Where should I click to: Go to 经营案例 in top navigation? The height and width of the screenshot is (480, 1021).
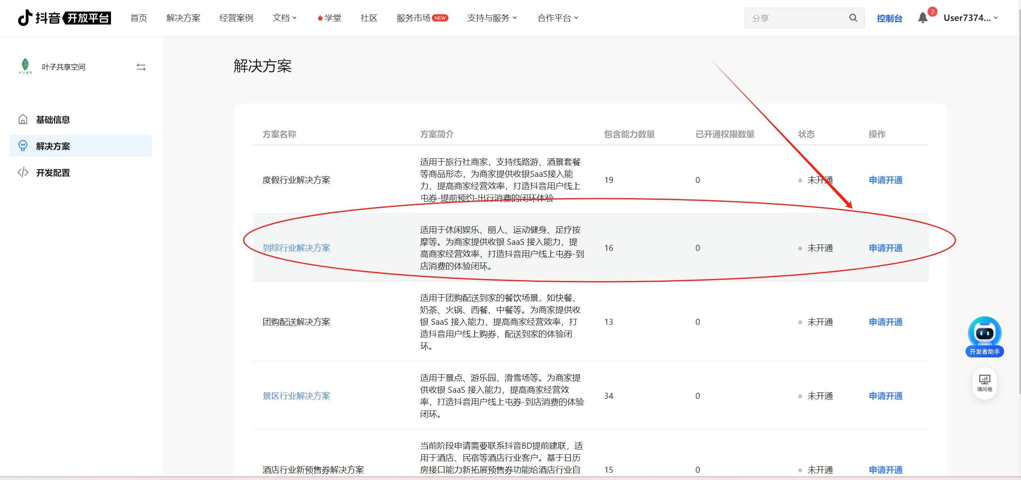point(236,18)
